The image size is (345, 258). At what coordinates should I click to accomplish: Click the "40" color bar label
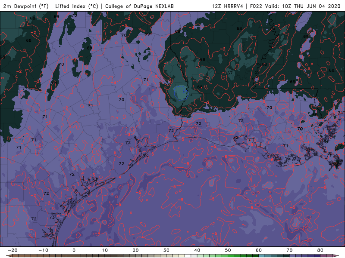[197, 250]
